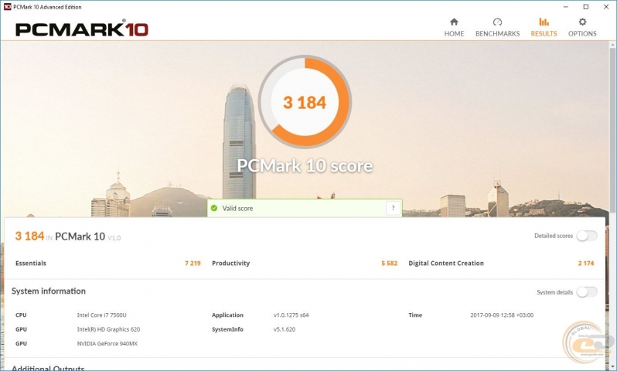
Task: Click the SystemInfo version v5.1.620
Action: [x=284, y=329]
